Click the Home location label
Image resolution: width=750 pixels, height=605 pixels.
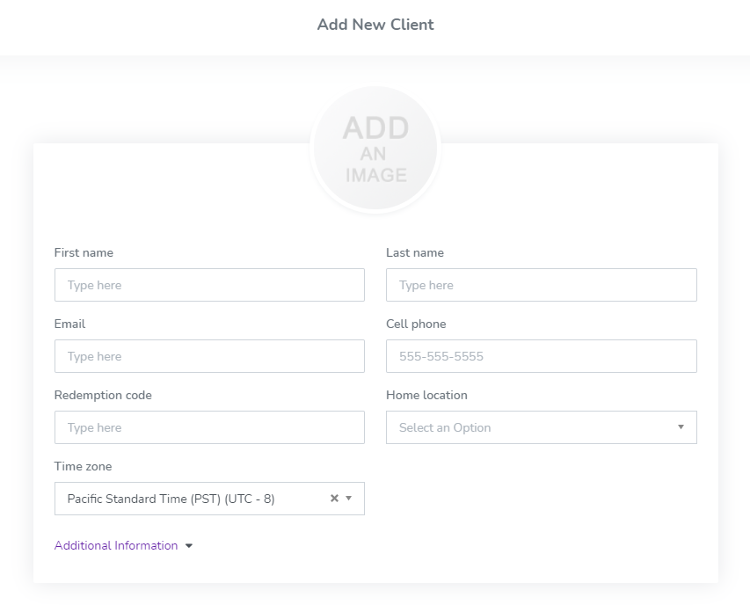pyautogui.click(x=426, y=395)
